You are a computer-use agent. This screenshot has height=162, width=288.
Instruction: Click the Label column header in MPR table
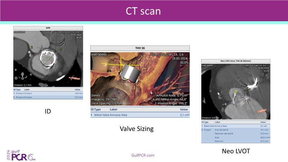point(27,89)
